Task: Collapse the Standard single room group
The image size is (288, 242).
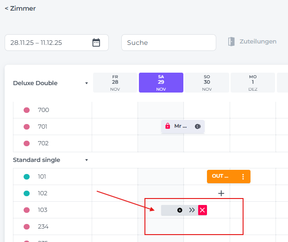Action: click(x=87, y=160)
